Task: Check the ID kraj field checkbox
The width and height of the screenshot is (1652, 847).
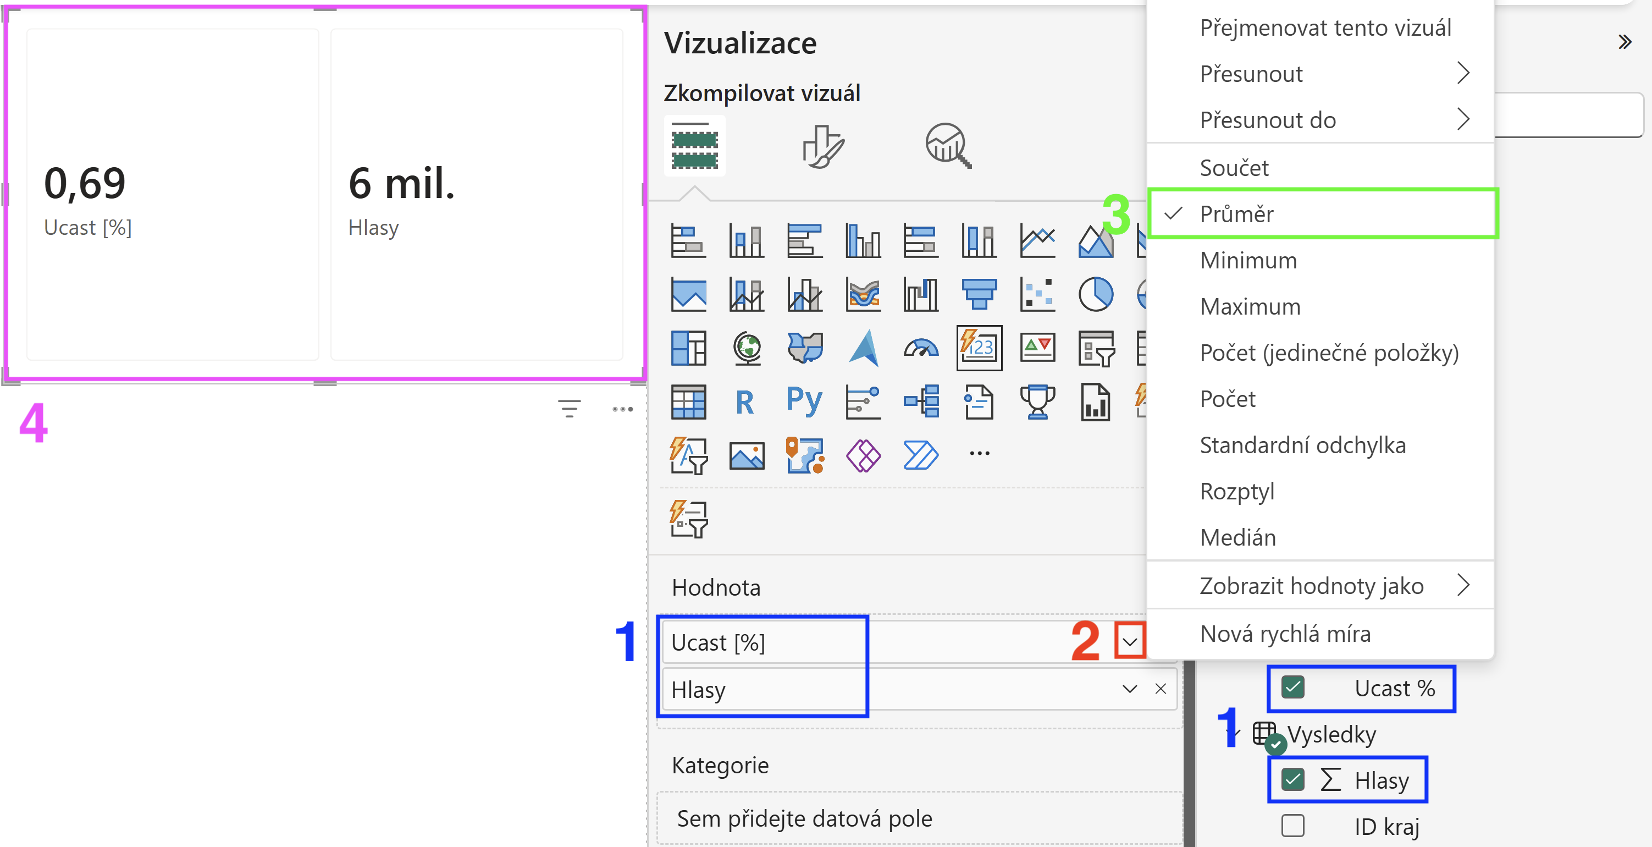Action: (x=1292, y=826)
